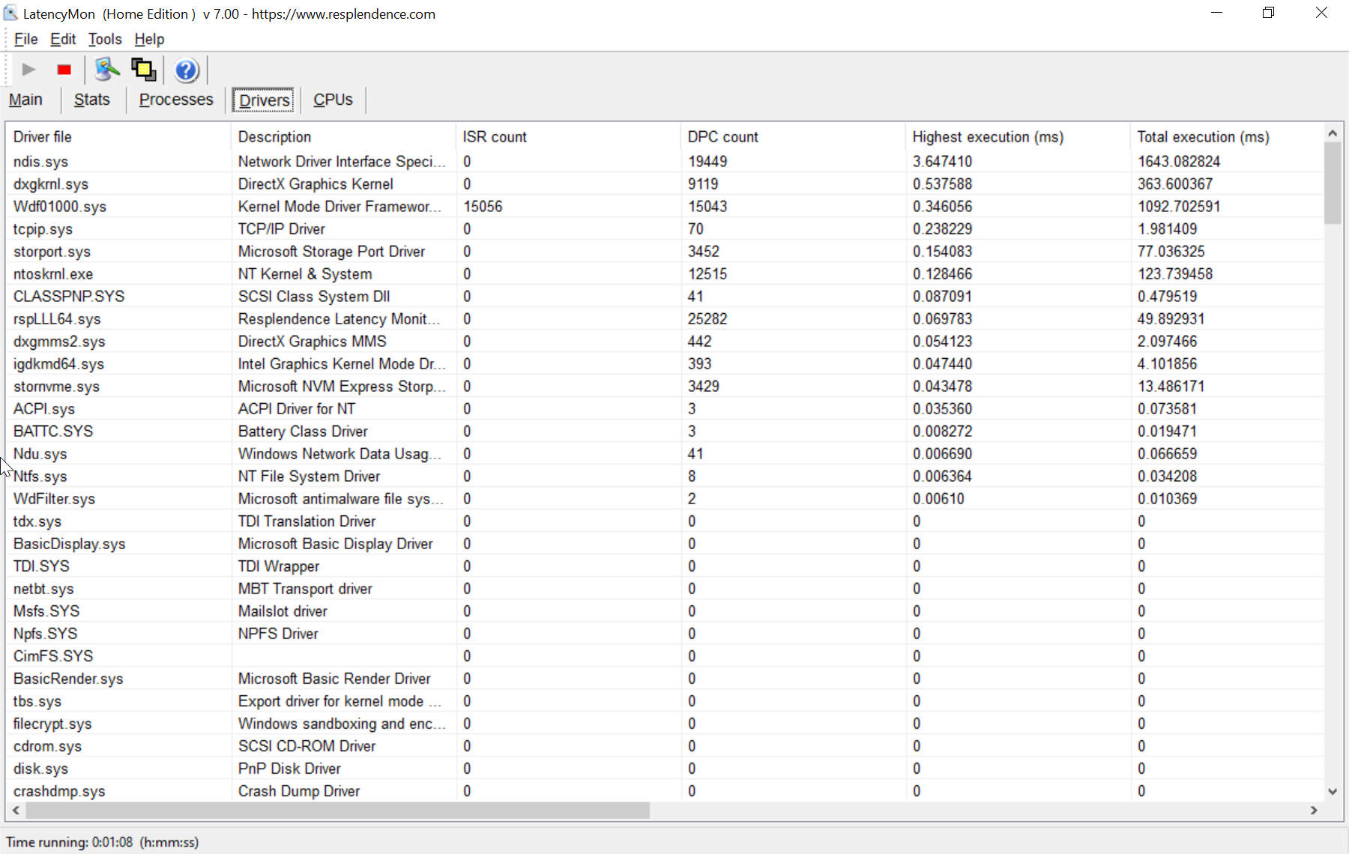Select the rspLLL64.sys driver row
This screenshot has height=854, width=1349.
coord(665,319)
